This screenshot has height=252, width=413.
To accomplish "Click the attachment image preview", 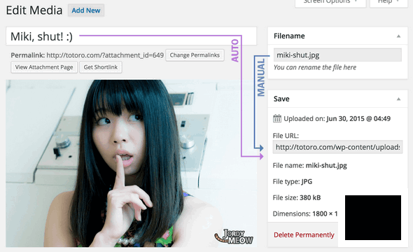I will [131, 163].
